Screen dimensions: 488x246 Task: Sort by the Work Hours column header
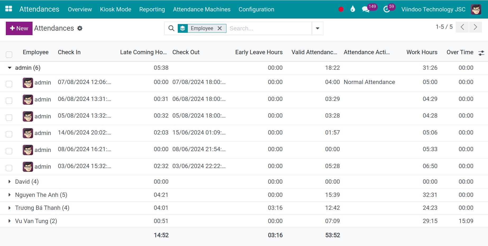(x=422, y=52)
